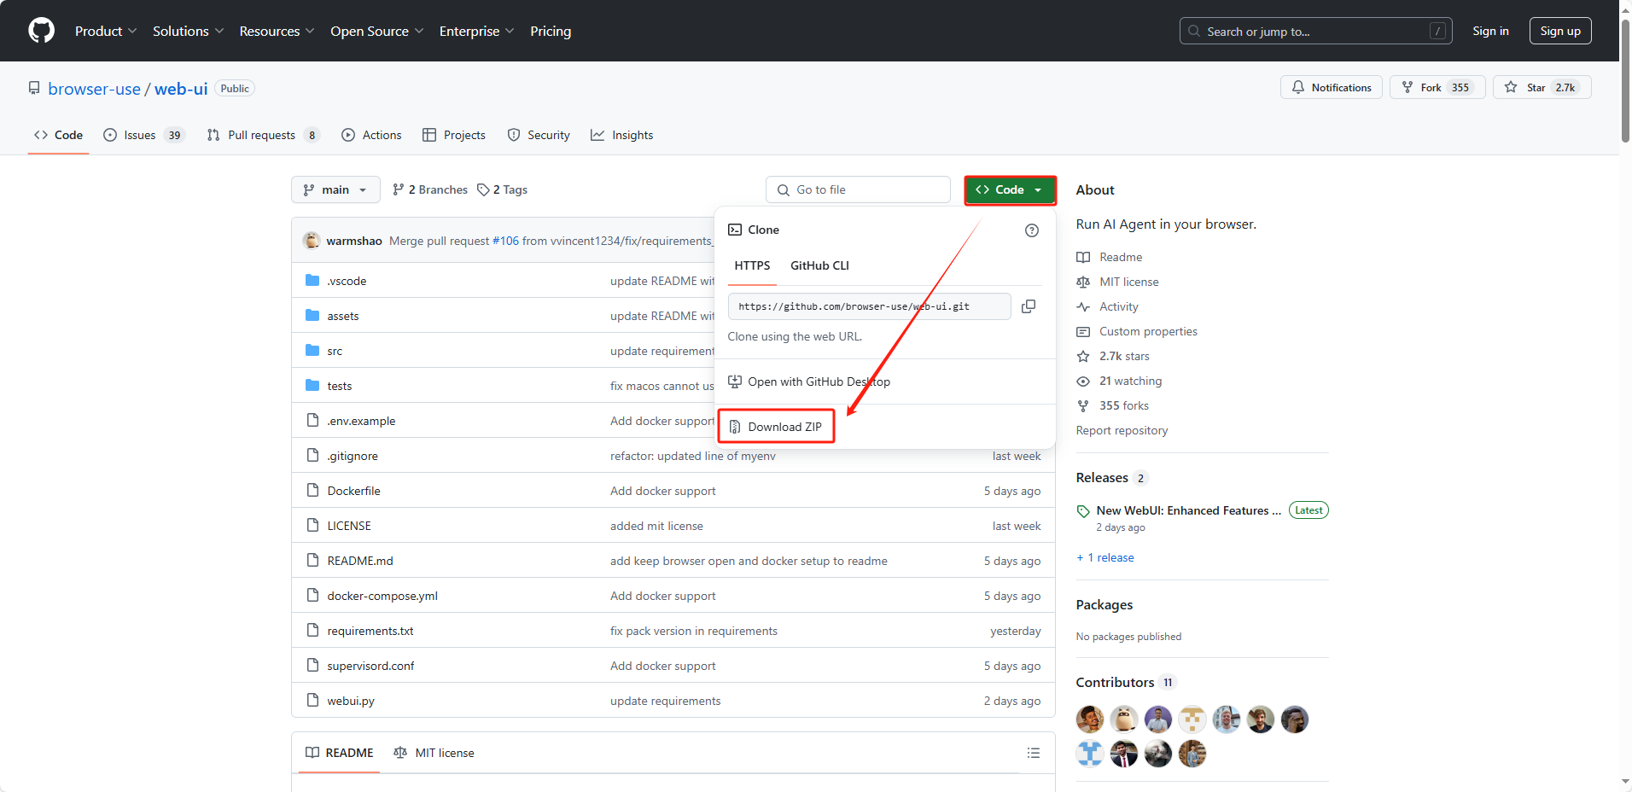Screen dimensions: 1632x792
Task: Click the Sign up button
Action: (1560, 31)
